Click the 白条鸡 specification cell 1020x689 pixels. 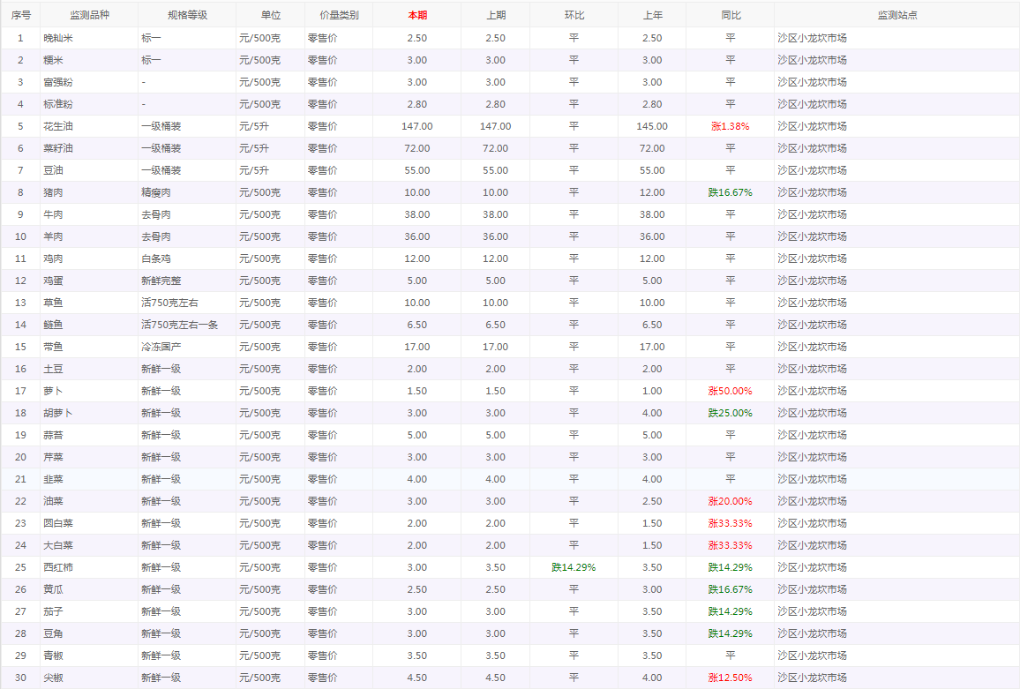click(187, 259)
